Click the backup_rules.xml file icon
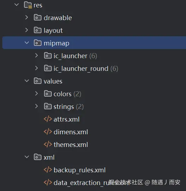 (48, 170)
